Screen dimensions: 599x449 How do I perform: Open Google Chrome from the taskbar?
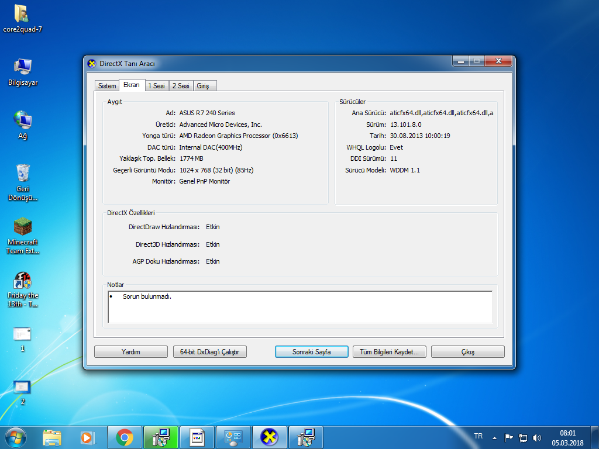pos(125,437)
